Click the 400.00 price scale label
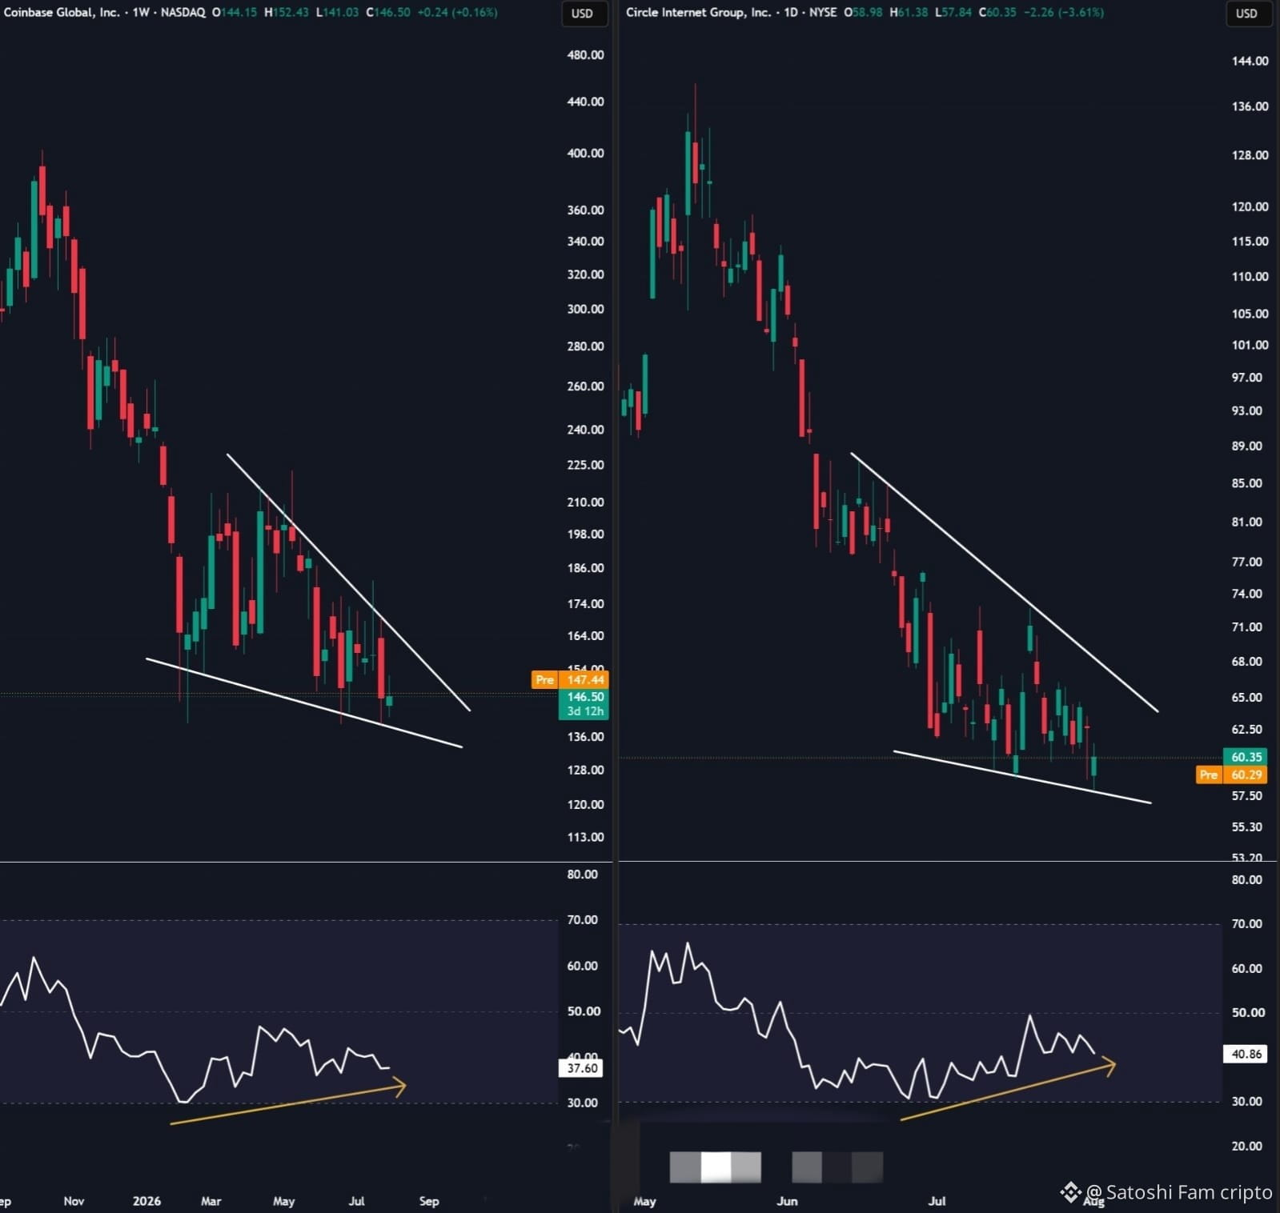 [585, 153]
